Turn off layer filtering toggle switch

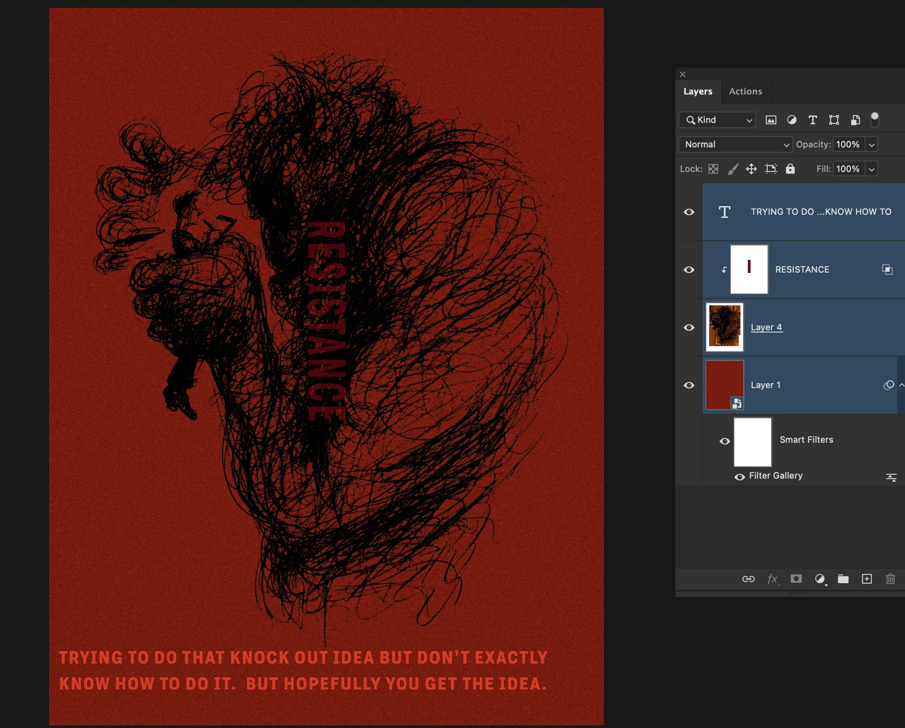874,119
